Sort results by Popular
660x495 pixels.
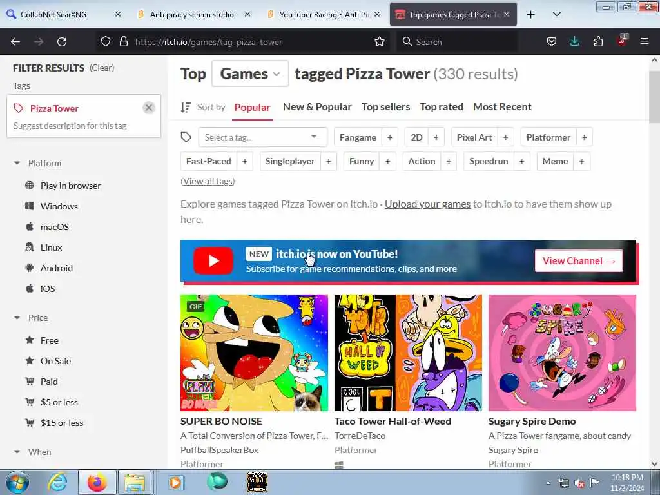tap(252, 108)
